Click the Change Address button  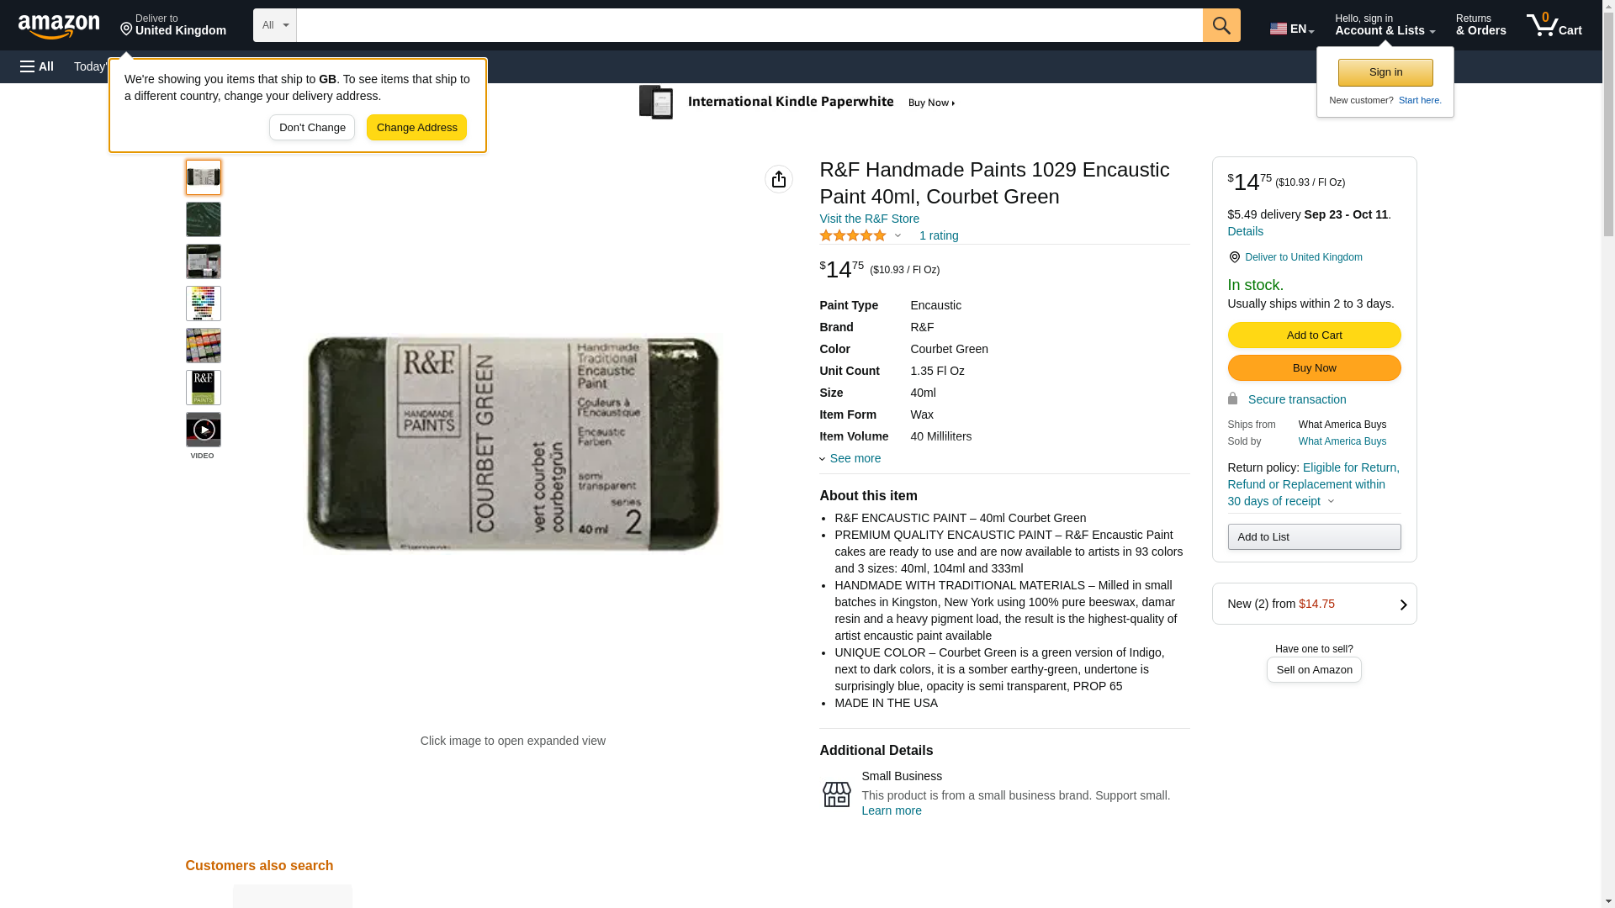click(416, 128)
